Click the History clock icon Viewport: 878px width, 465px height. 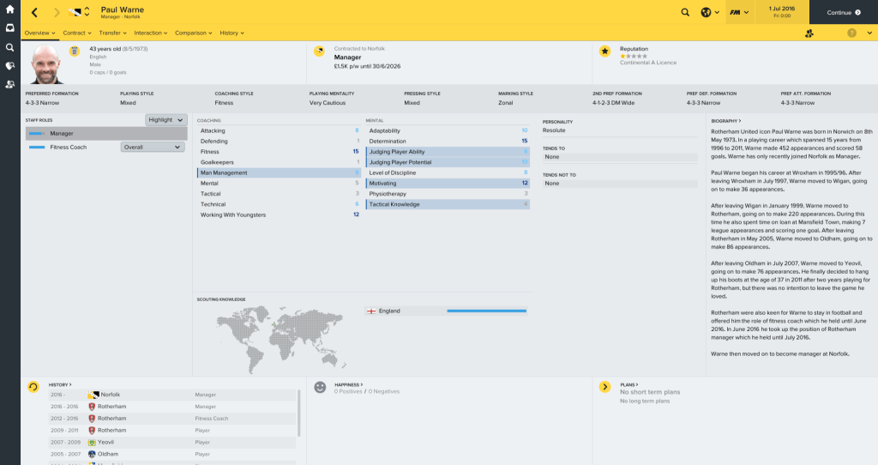tap(33, 387)
